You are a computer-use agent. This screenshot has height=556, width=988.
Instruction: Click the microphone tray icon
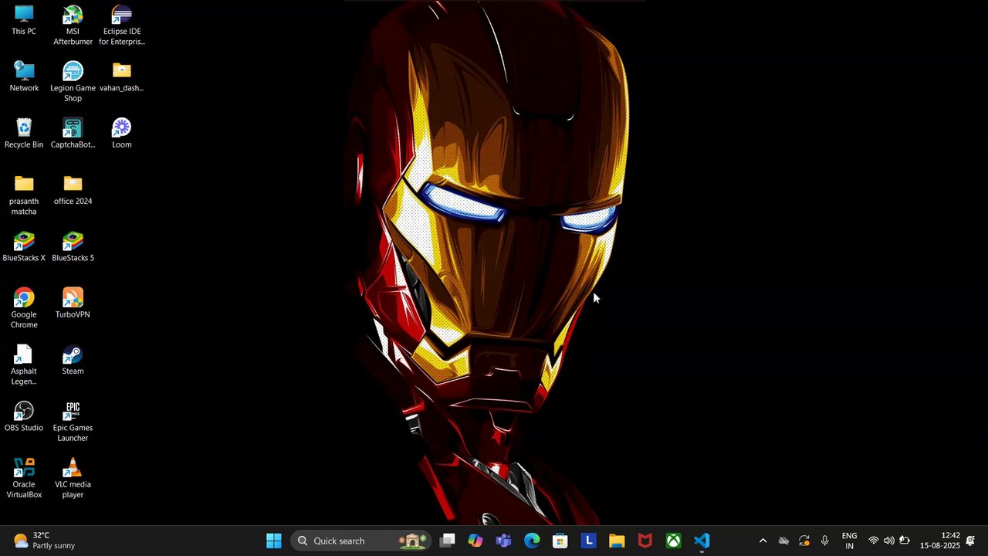pyautogui.click(x=825, y=541)
